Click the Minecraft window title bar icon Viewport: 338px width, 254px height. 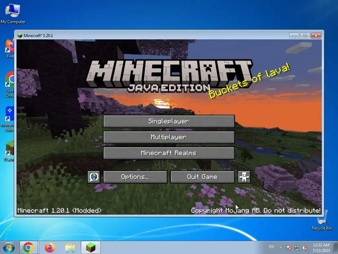pyautogui.click(x=20, y=35)
